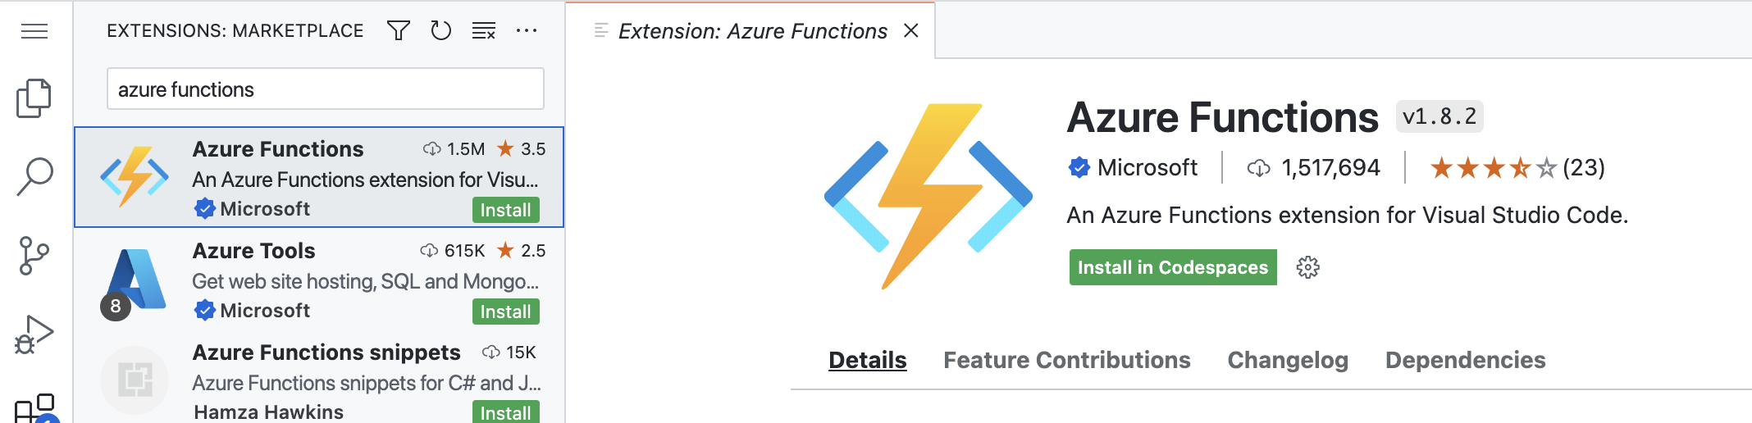Click the star rating (23) reviews
1752x423 pixels.
tap(1517, 168)
